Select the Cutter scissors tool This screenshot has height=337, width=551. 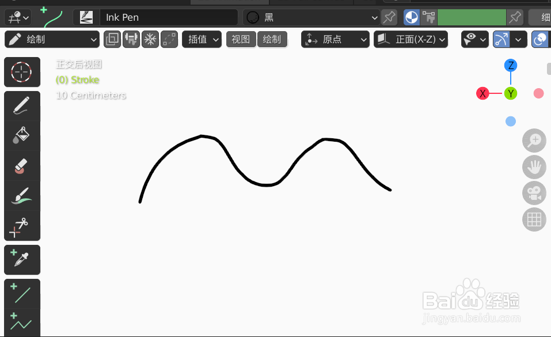point(22,225)
